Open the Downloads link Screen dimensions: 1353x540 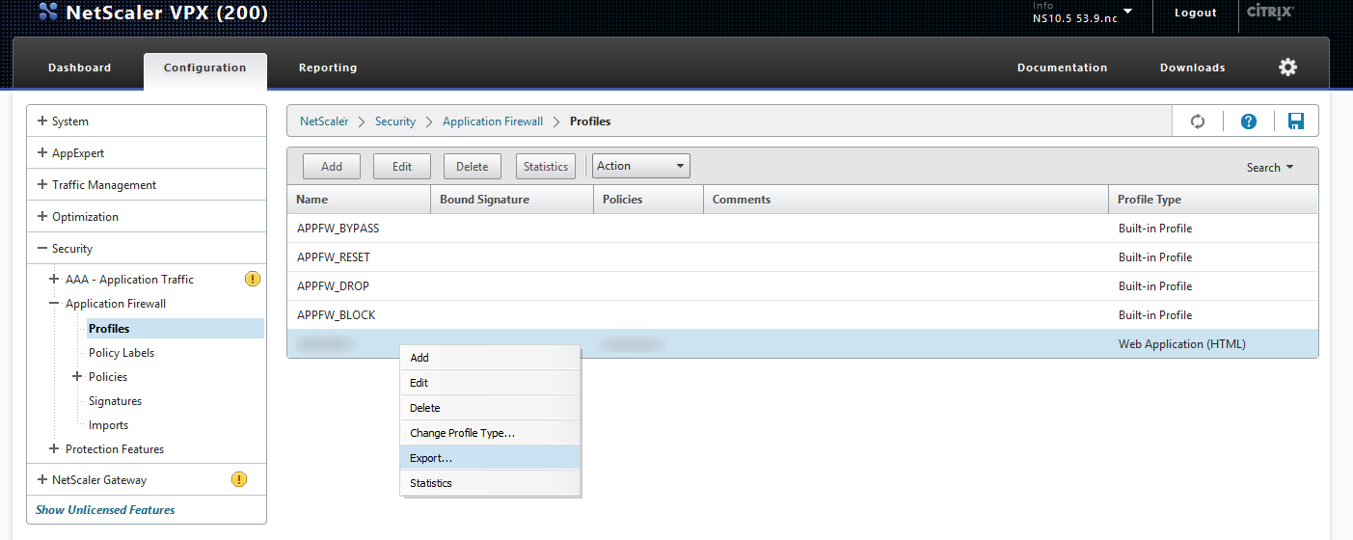click(1192, 67)
